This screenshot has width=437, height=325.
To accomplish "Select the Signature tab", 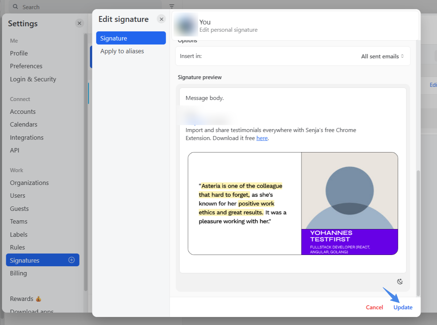I will click(131, 38).
